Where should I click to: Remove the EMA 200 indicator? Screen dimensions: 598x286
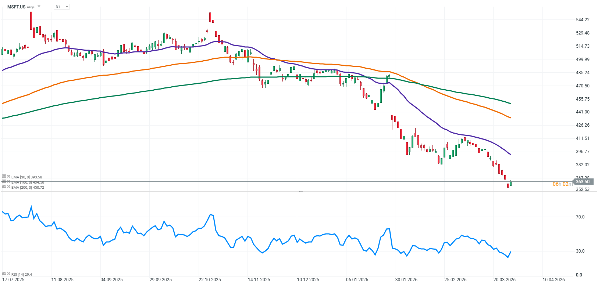click(8, 187)
